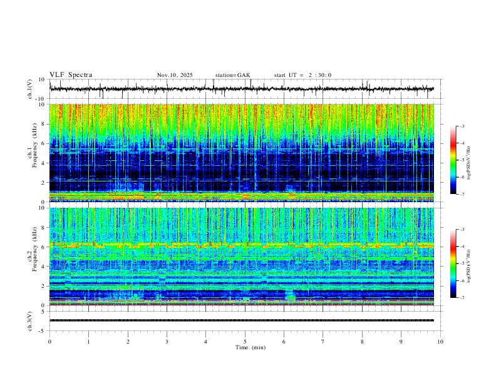
Task: Select the ch.1 voltage waveform trace
Action: [241, 89]
